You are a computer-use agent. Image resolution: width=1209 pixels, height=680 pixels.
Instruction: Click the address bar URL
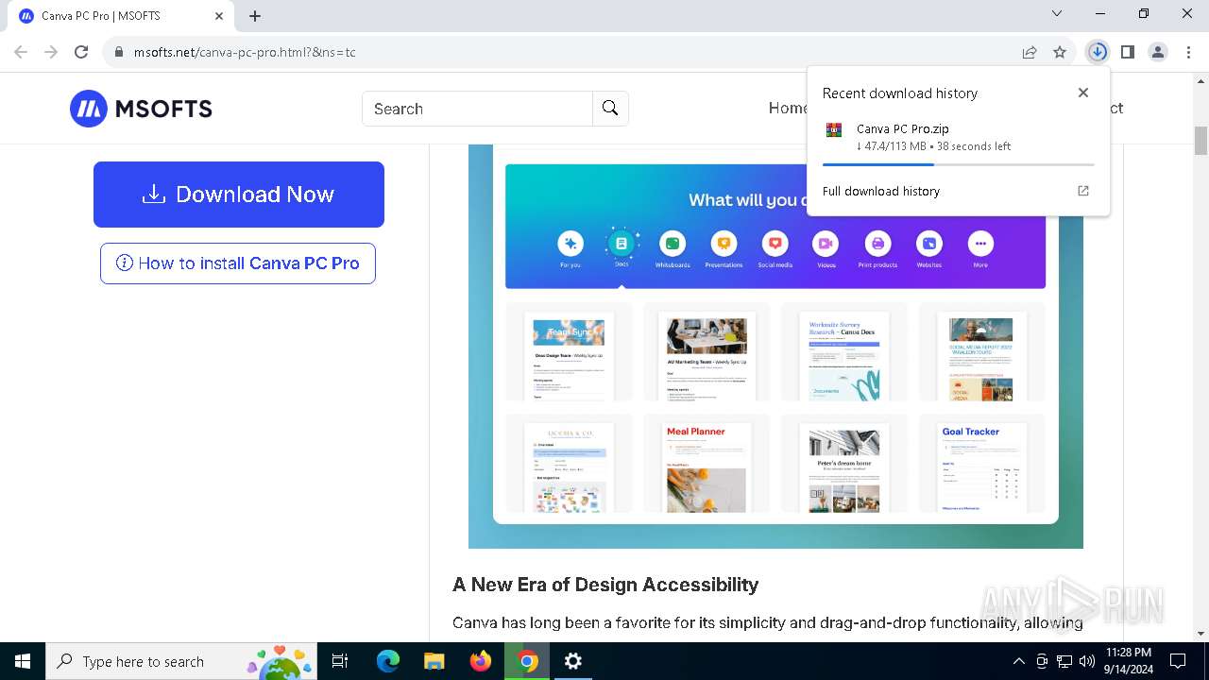pyautogui.click(x=245, y=52)
